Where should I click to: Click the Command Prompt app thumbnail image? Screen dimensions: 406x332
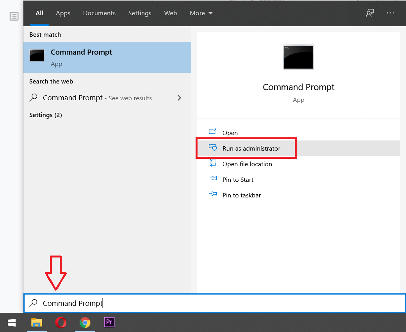tap(298, 57)
